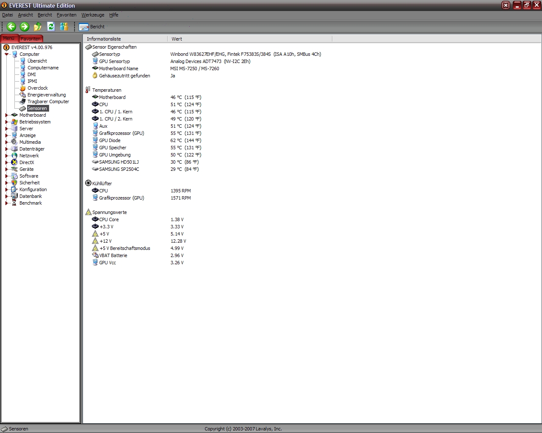The image size is (542, 433).
Task: Select the 1. CPU / 2. Kern row
Action: [x=147, y=119]
